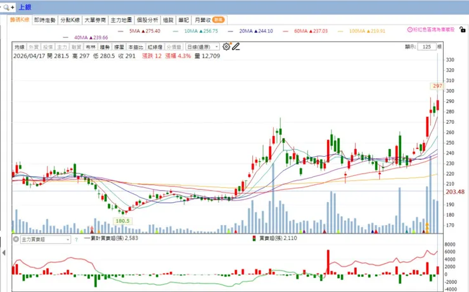
Task: Click the 297 high price label
Action: [437, 86]
